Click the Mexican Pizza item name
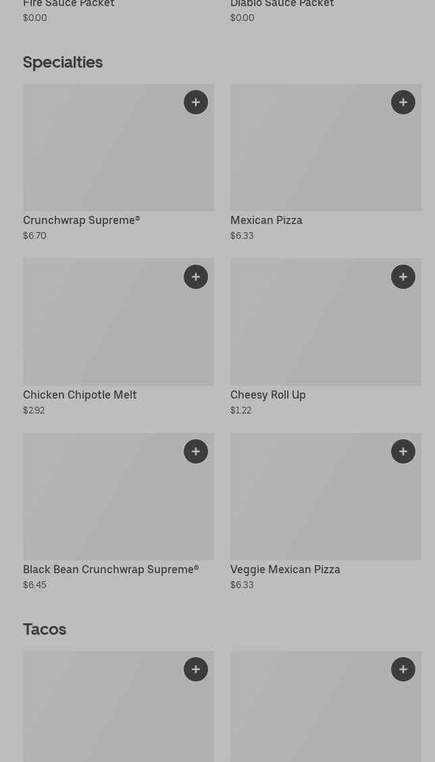Image resolution: width=435 pixels, height=762 pixels. (x=266, y=221)
